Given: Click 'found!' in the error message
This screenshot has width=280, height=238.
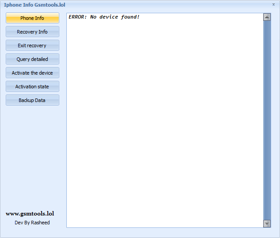Looking at the screenshot, I should coord(130,17).
